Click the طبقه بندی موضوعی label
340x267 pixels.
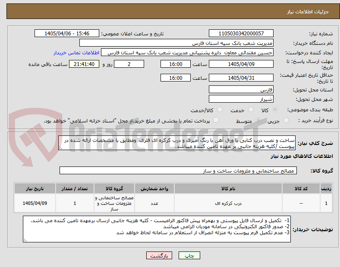[x=310, y=110]
